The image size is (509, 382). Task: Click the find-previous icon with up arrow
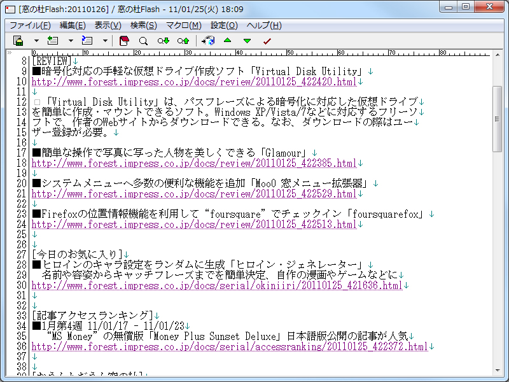[x=183, y=41]
